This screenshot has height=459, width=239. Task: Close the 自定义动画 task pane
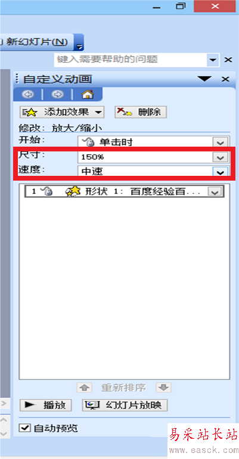point(225,79)
